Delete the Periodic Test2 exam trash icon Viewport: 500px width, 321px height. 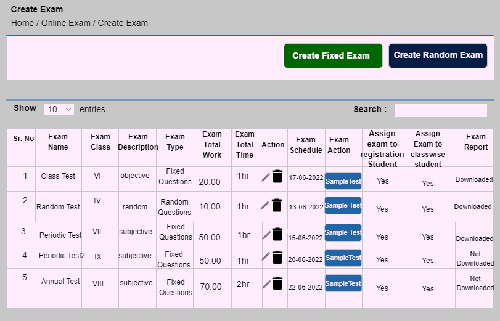click(277, 258)
